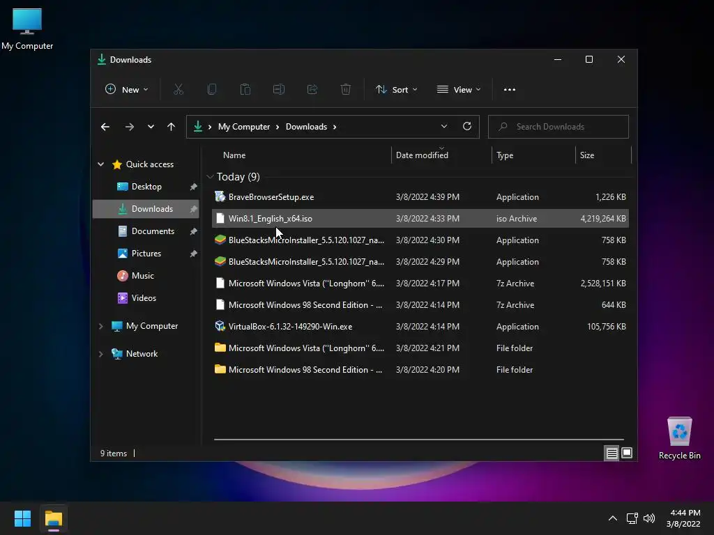Click the Cut scissors icon in toolbar

click(x=178, y=90)
